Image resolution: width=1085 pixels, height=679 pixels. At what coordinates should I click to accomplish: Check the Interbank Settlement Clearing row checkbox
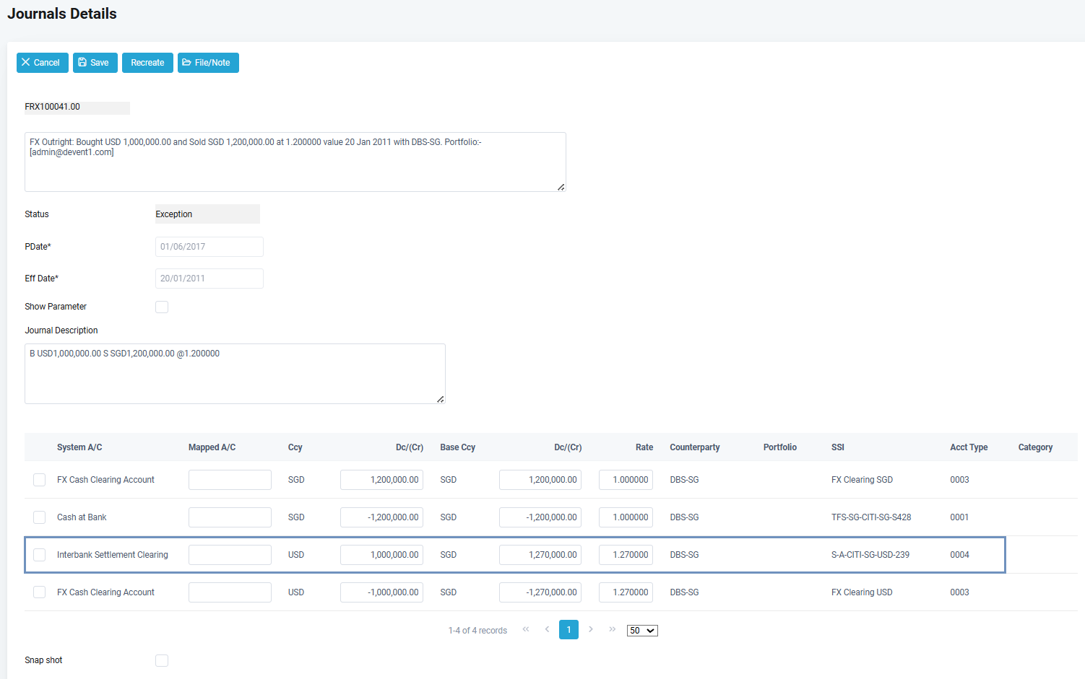click(40, 555)
